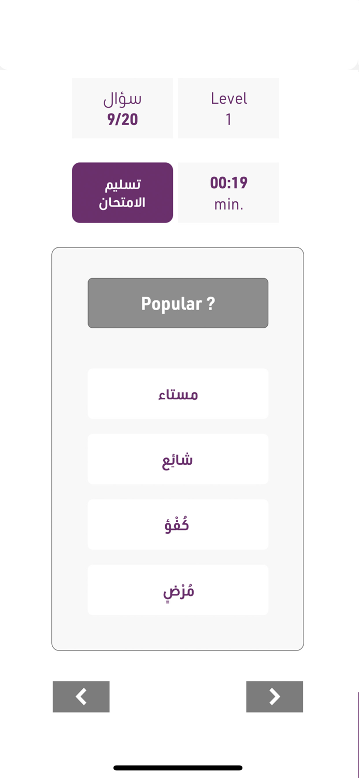Choose the answer 'مستاء'
Viewport: 359px width, 778px height.
[x=178, y=393]
